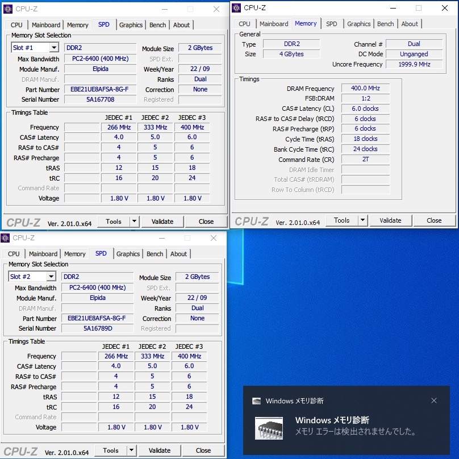
Task: Open Bench tab in Slot #1 window
Action: click(x=157, y=25)
